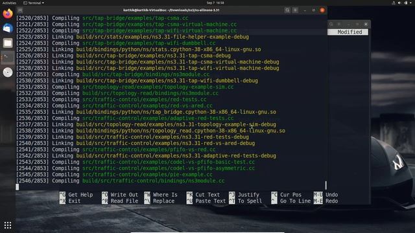Click the Get Help nano shortcut
The width and height of the screenshot is (415, 233).
click(x=77, y=195)
